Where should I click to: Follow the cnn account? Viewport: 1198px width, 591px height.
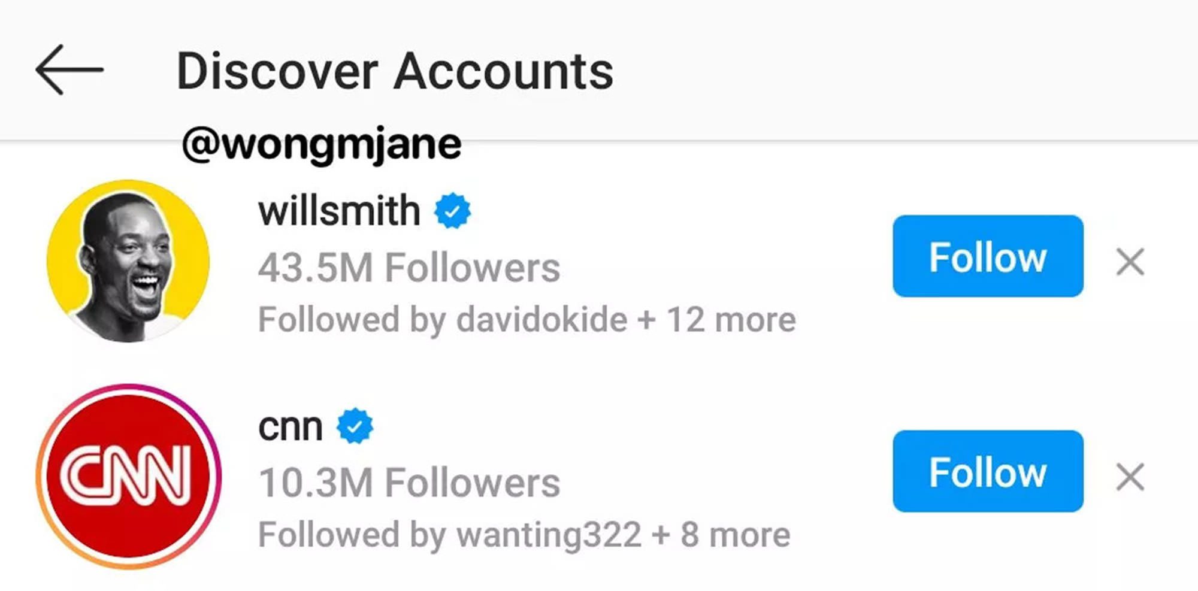(x=987, y=471)
